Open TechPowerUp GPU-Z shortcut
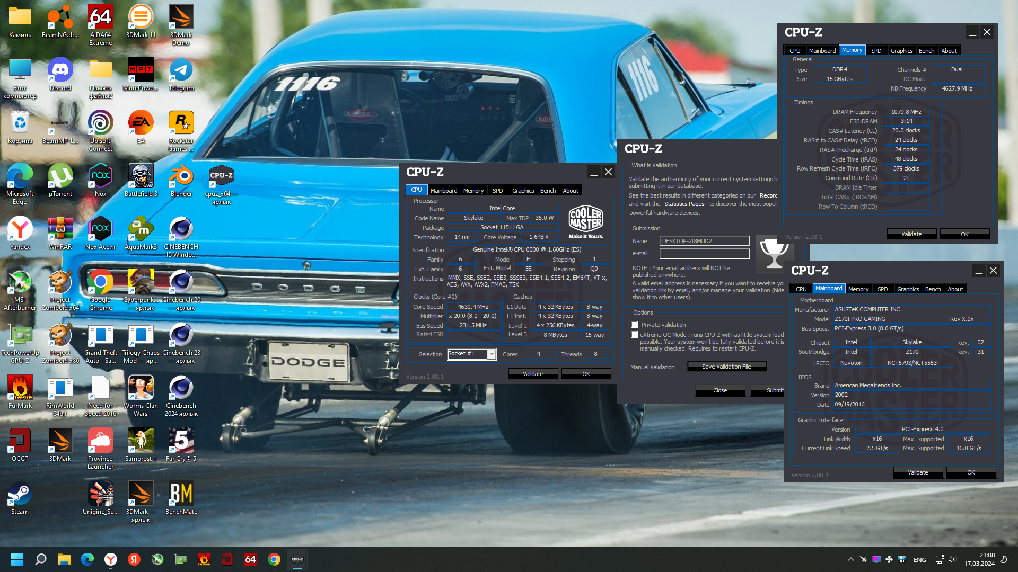The image size is (1018, 572). [x=20, y=343]
